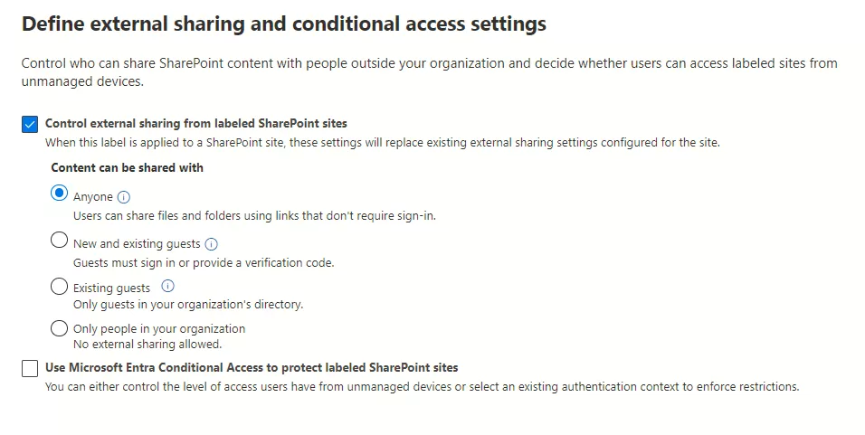Enable Microsoft Entra Conditional Access checkbox

tap(30, 368)
